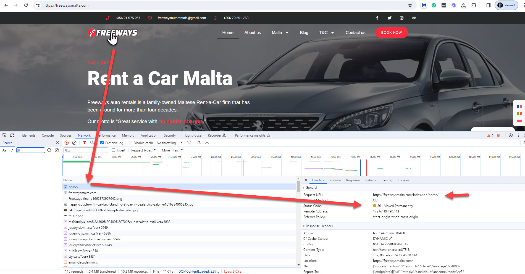Viewport: 525px width, 274px height.
Task: Refresh the search results in search panel
Action: click(x=49, y=150)
